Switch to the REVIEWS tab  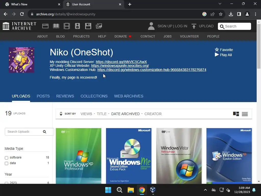[65, 96]
